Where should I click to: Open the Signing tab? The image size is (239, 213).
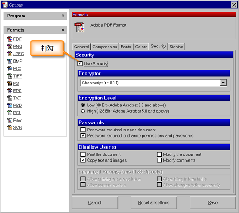[176, 47]
